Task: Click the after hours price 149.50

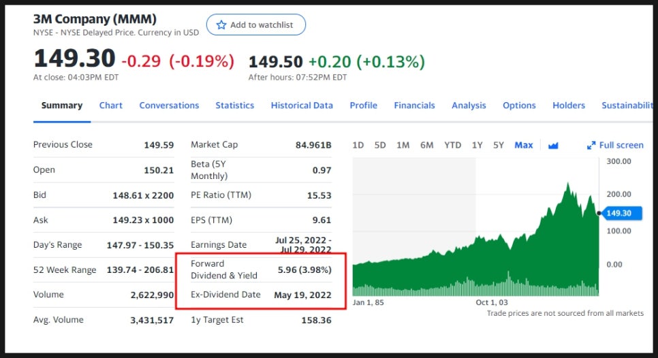Action: [x=275, y=62]
